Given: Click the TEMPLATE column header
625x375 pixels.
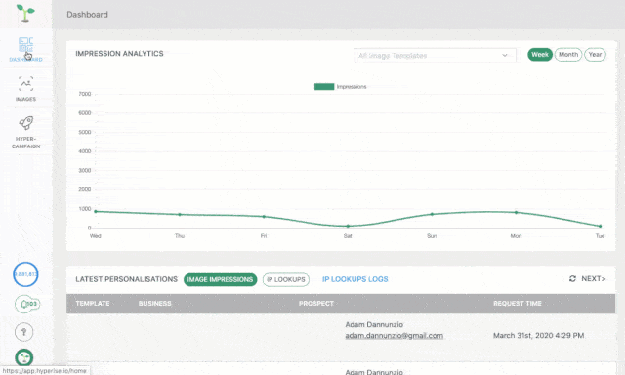Looking at the screenshot, I should 93,304.
